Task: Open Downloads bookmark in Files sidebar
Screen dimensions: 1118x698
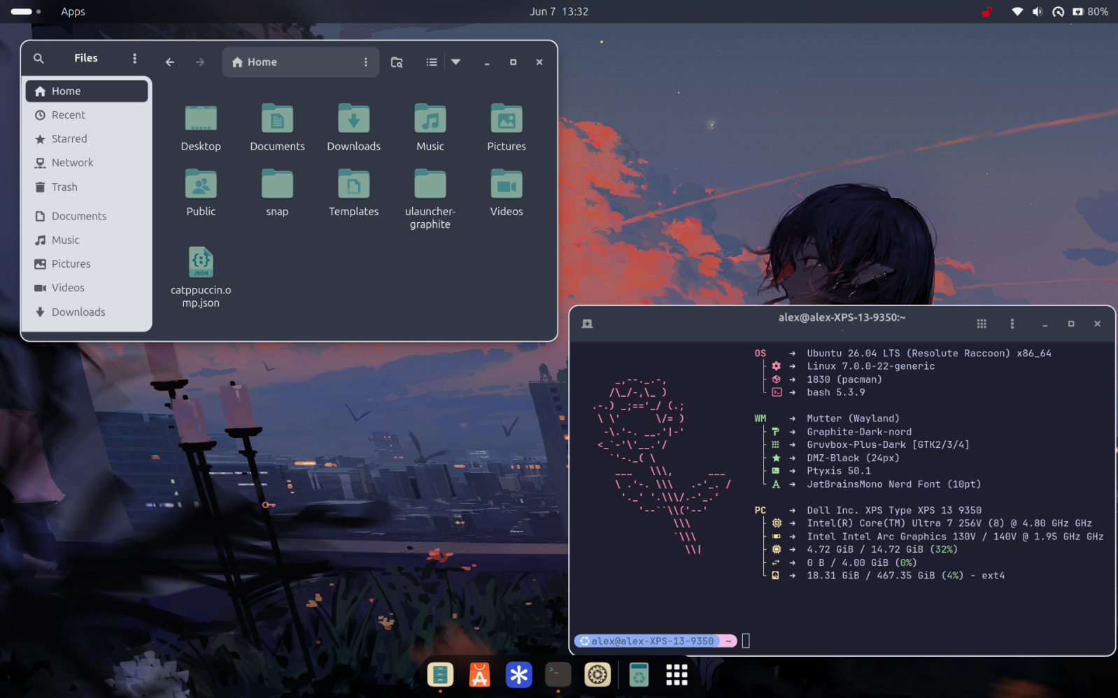Action: 87,312
